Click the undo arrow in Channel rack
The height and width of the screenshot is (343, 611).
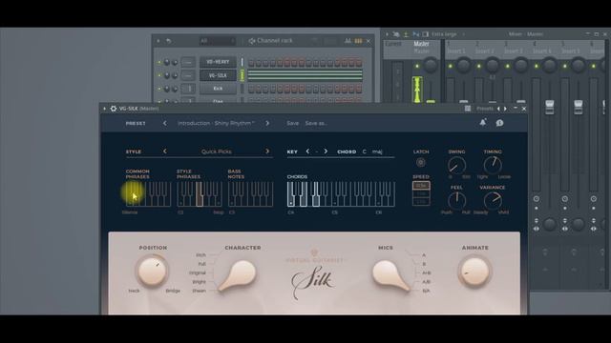point(168,41)
